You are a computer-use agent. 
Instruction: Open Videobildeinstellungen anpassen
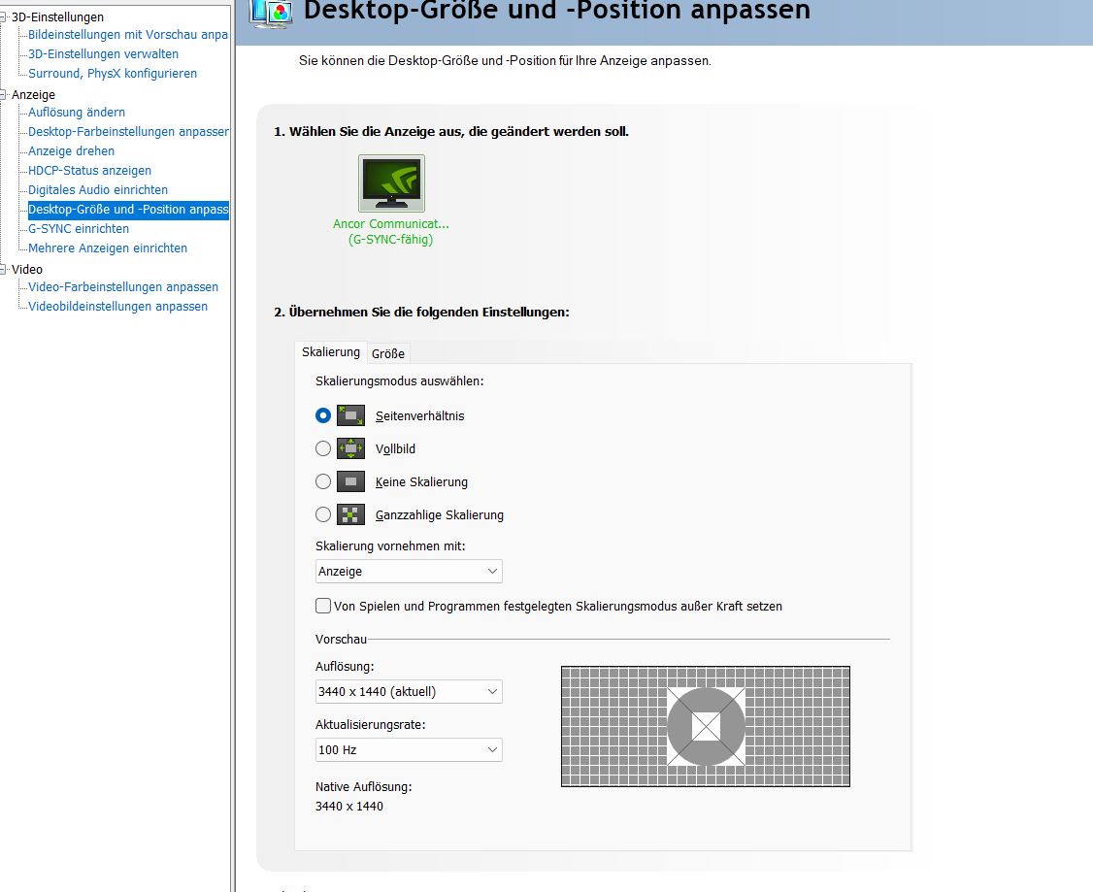tap(117, 307)
